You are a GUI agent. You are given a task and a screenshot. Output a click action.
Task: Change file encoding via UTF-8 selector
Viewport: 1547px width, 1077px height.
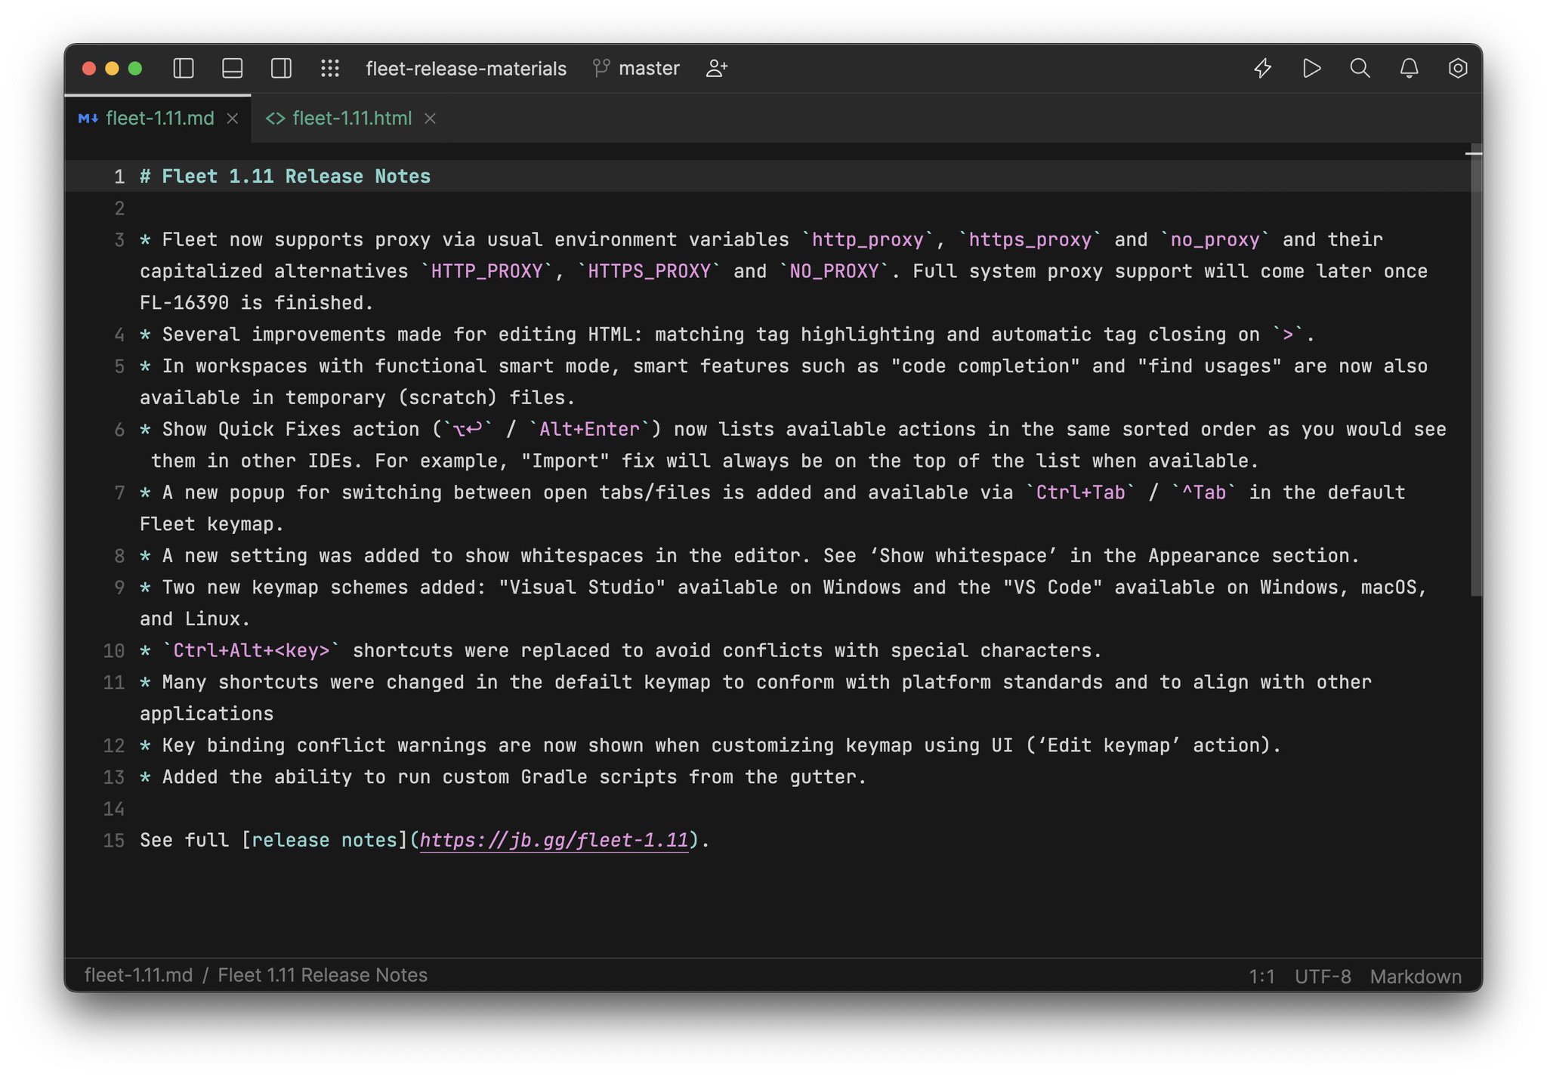(1323, 976)
